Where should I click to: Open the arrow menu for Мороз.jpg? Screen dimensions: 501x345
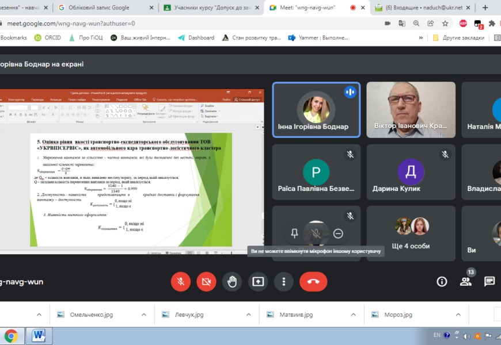click(x=458, y=315)
